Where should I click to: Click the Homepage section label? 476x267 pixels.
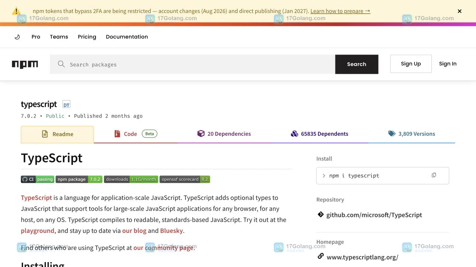330,242
